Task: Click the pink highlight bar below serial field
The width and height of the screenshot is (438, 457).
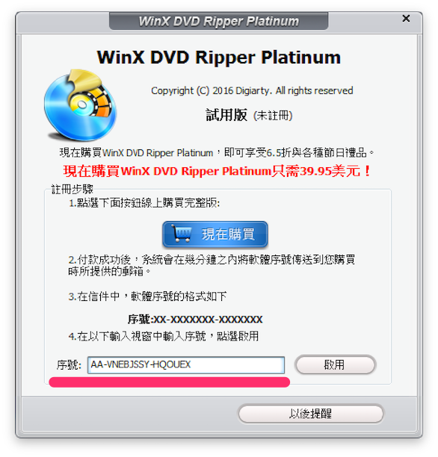Action: [170, 382]
